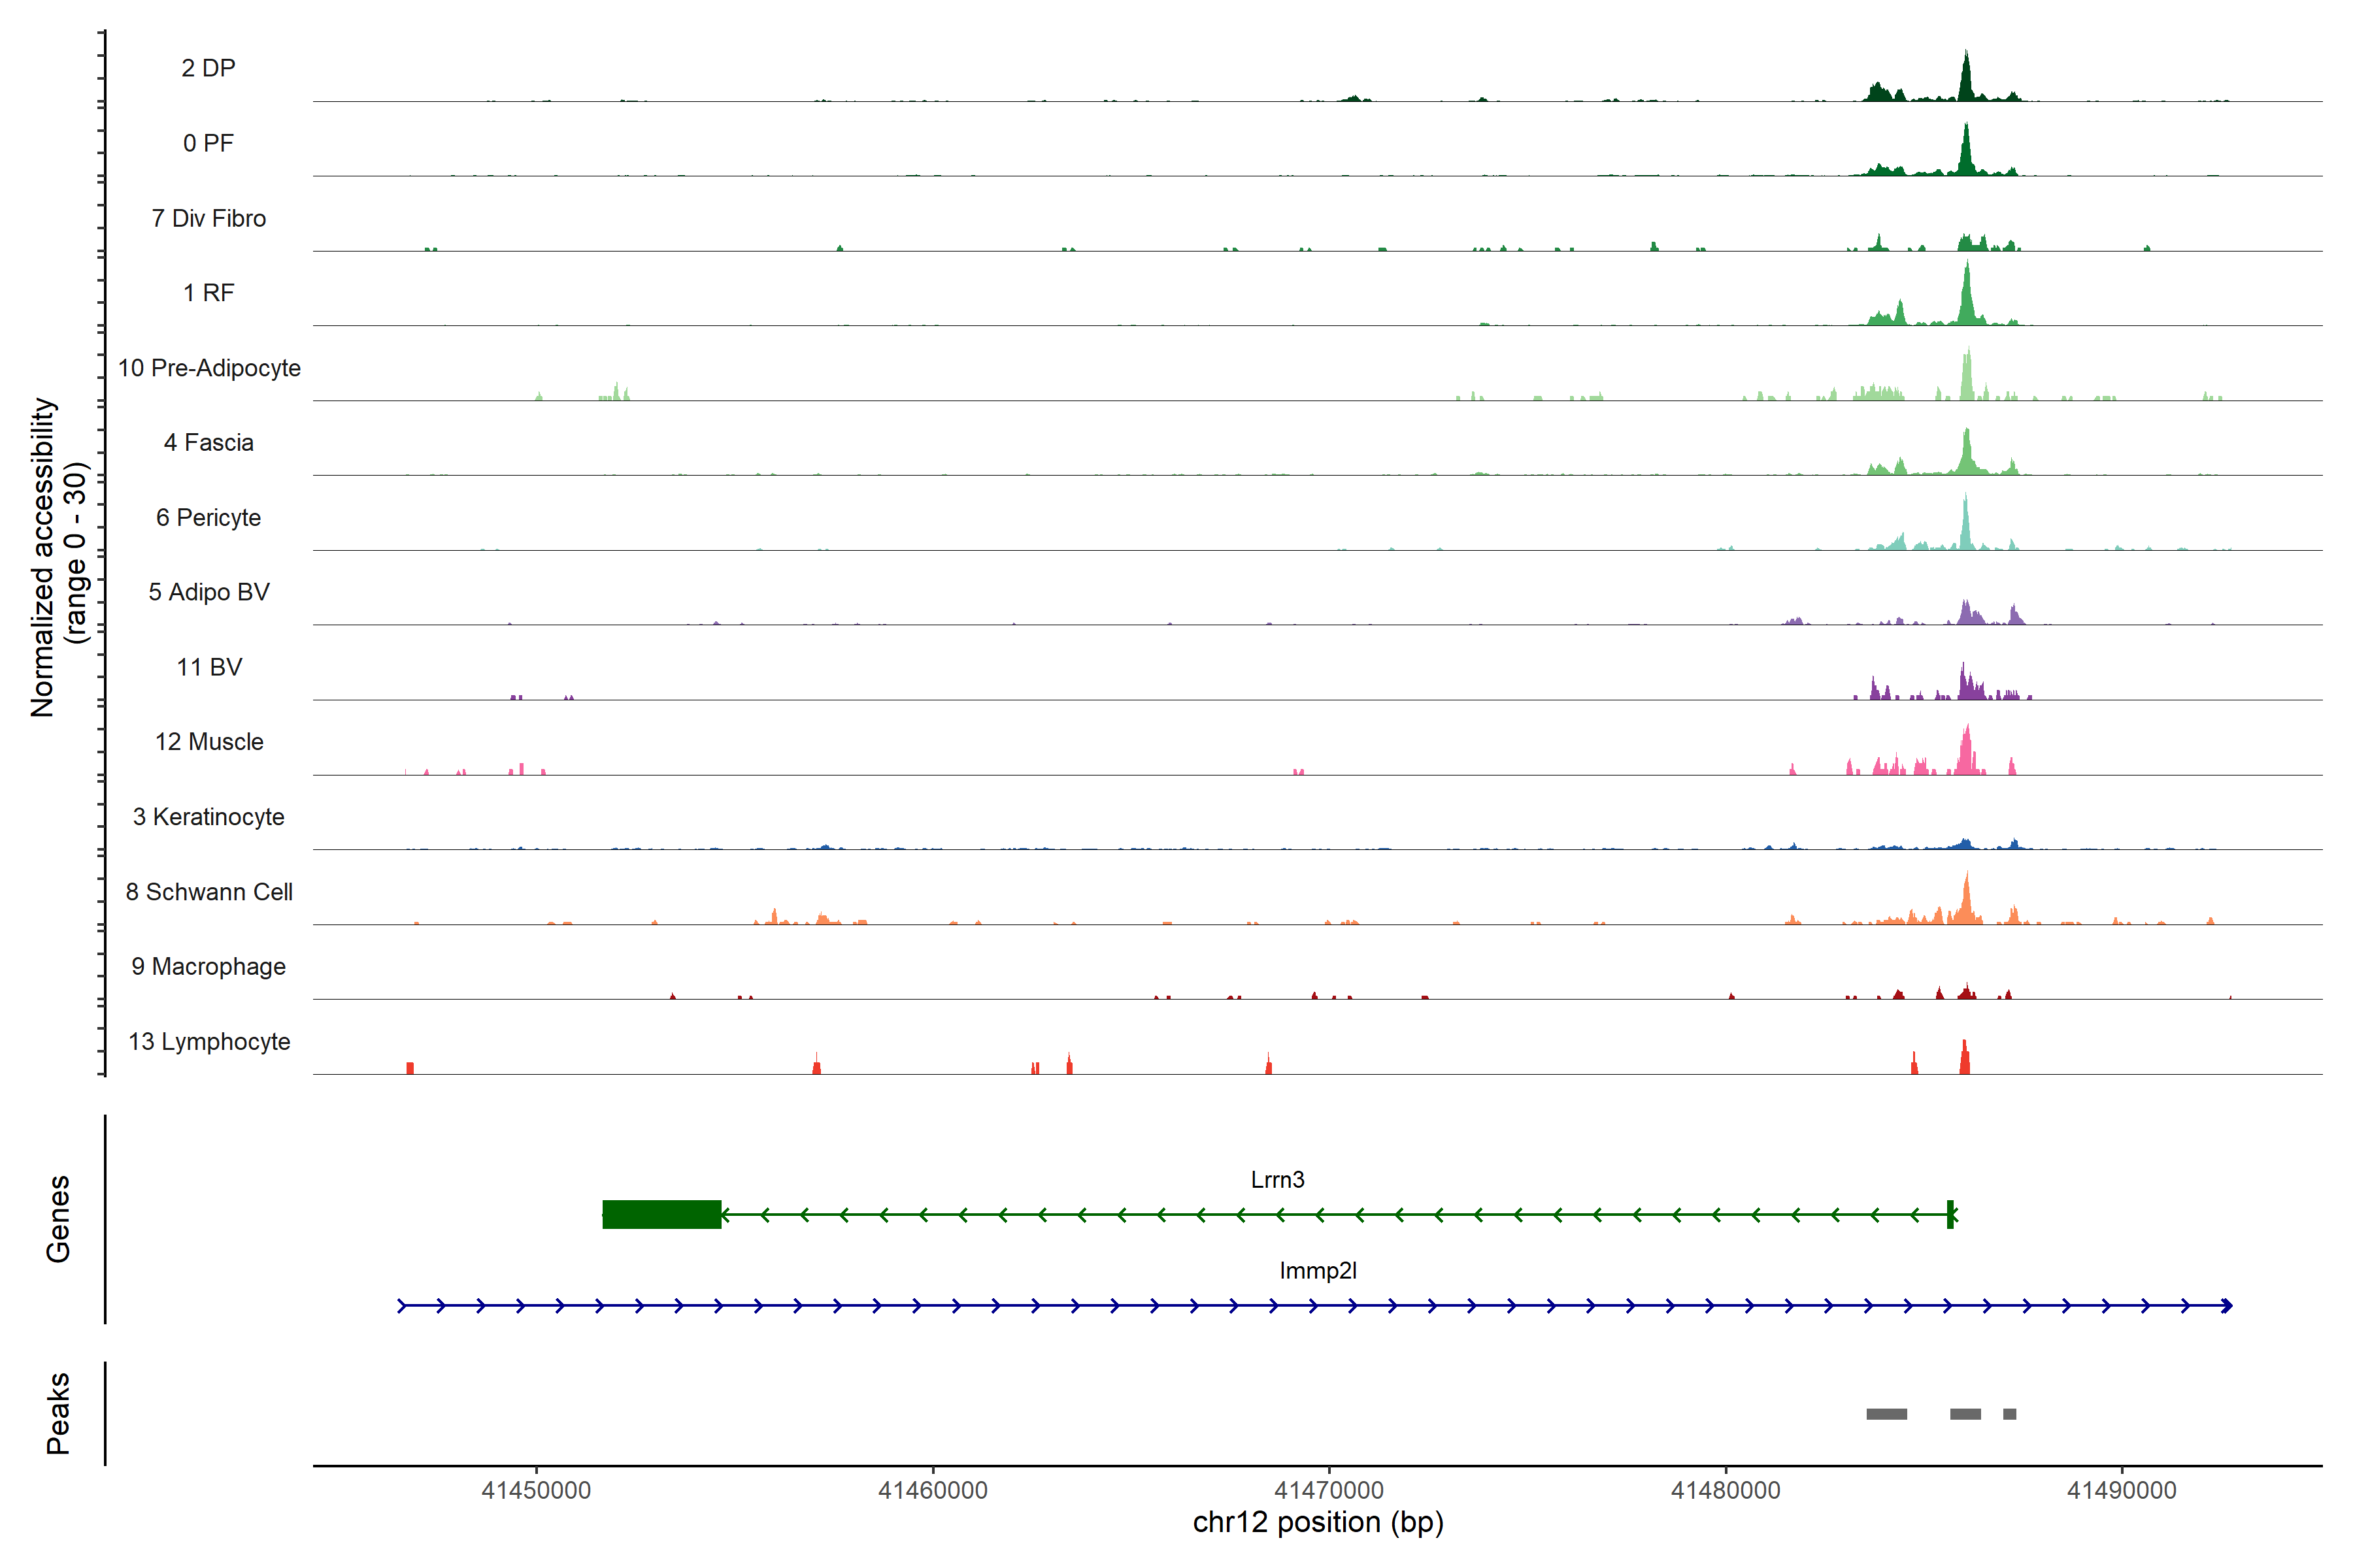
Task: Click the Peaks panel label
Action: 58,1412
